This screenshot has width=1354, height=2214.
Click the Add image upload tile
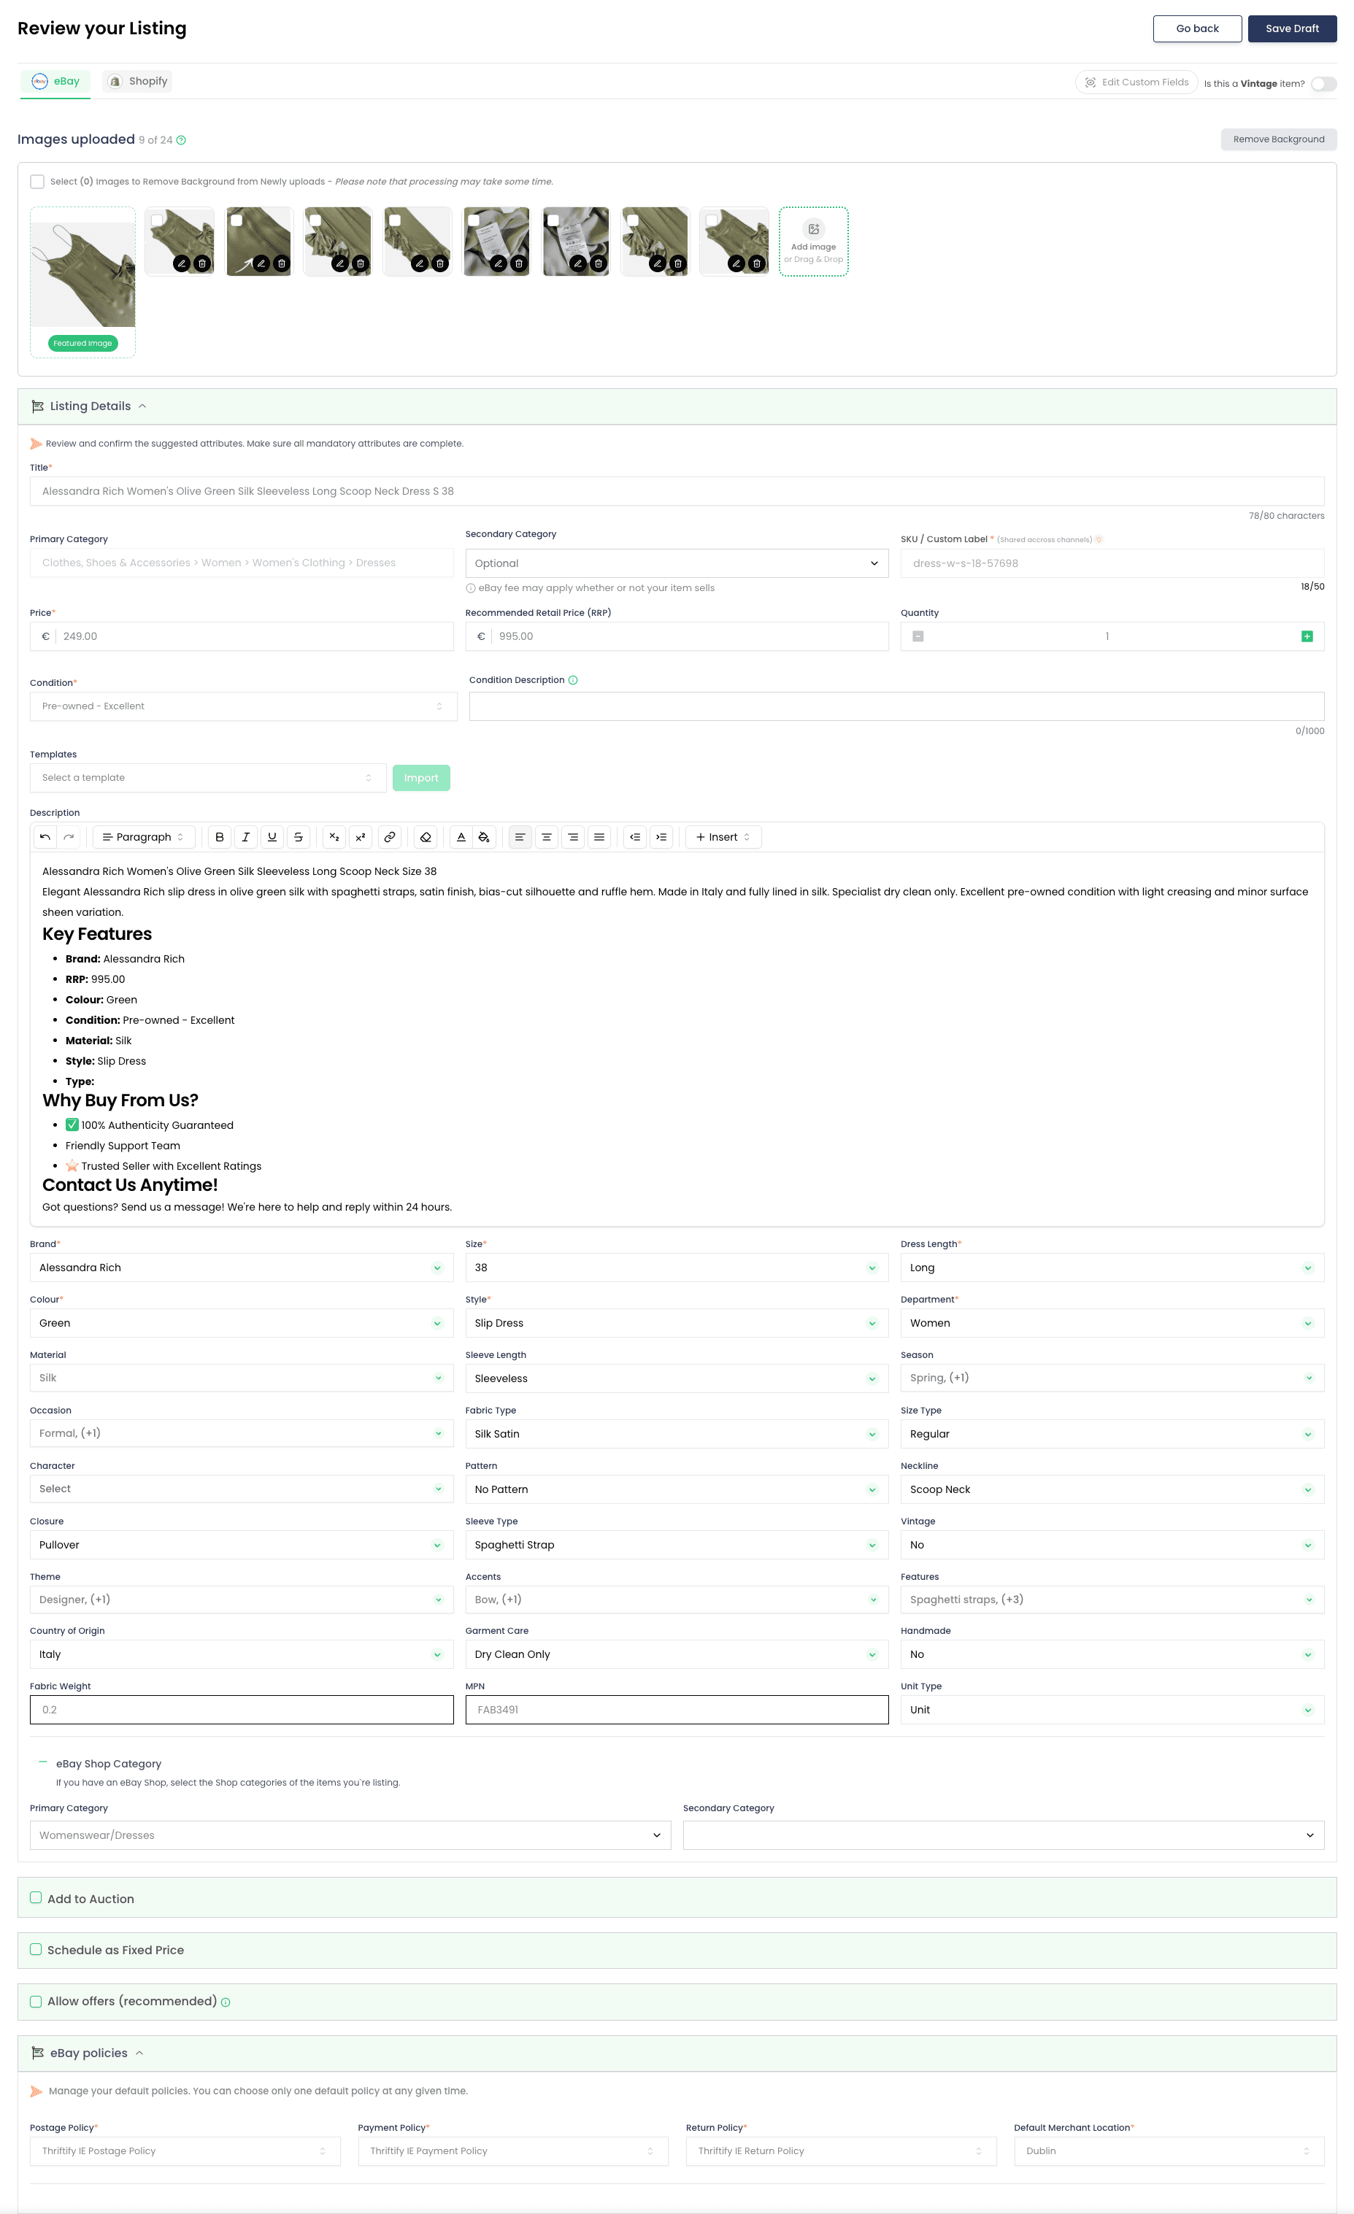pyautogui.click(x=814, y=242)
